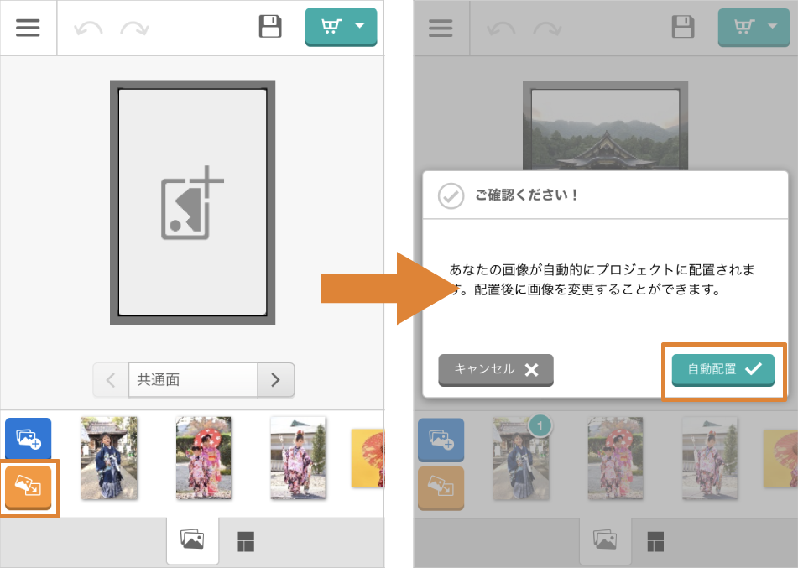Select thumbnail with badge 1, right screen
Viewport: 798px width, 568px height.
521,458
